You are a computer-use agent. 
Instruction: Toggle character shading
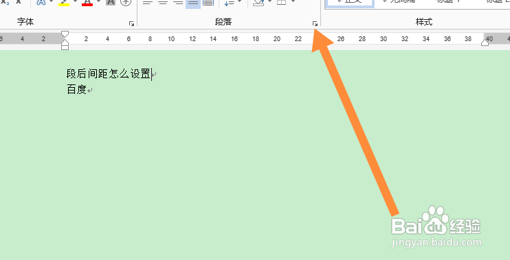pos(110,2)
